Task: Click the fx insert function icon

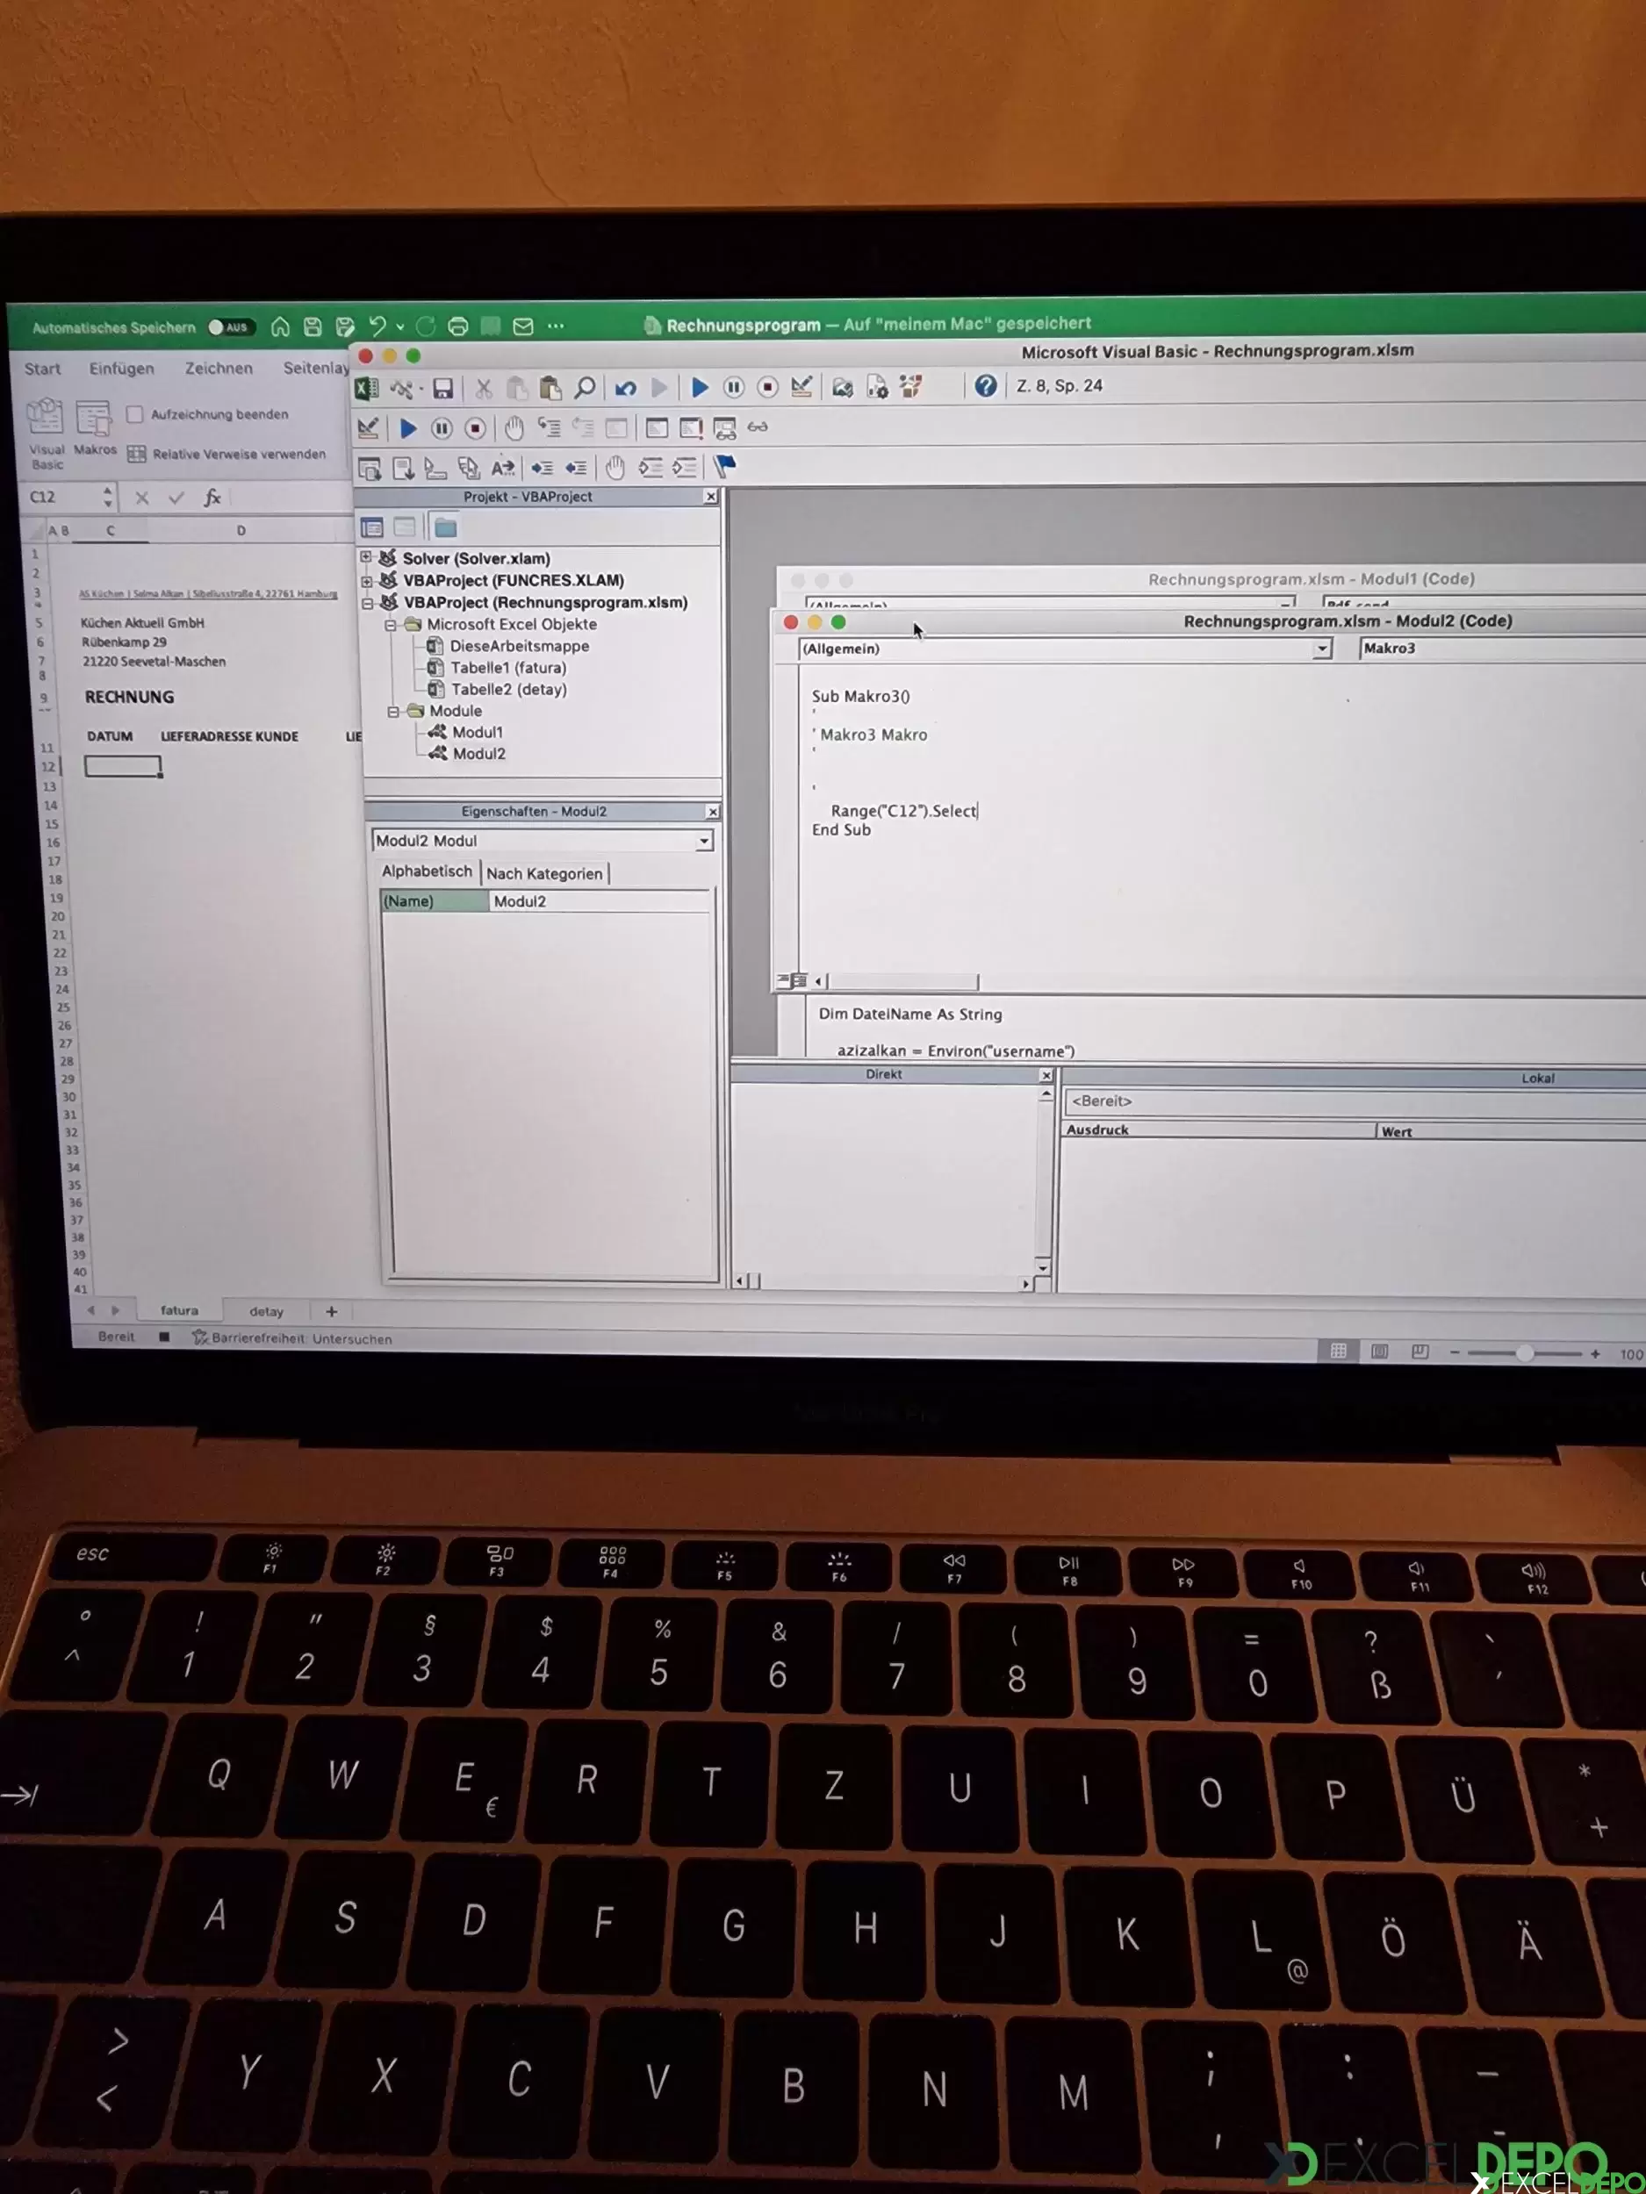Action: [x=212, y=498]
